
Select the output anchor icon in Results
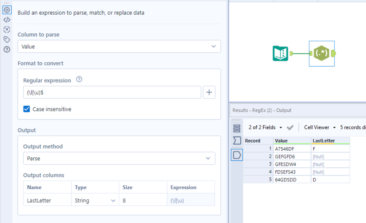tap(237, 155)
